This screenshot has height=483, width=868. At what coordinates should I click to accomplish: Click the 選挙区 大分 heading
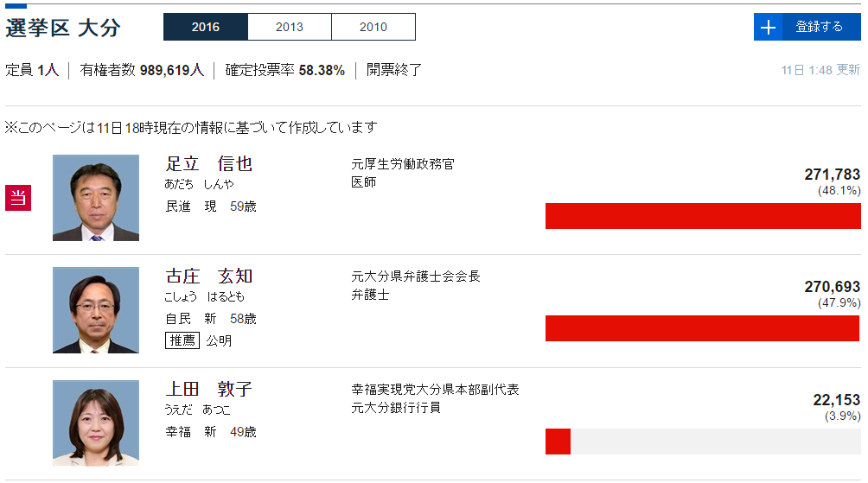(x=62, y=28)
